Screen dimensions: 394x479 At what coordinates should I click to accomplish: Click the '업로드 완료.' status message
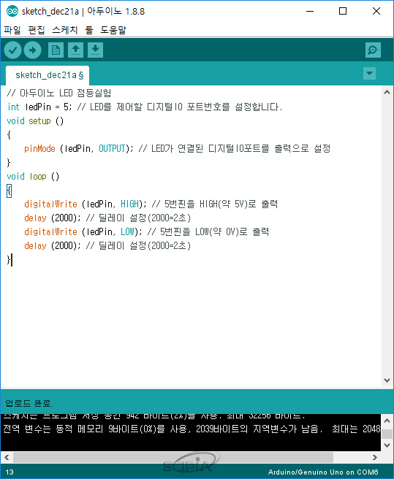29,403
